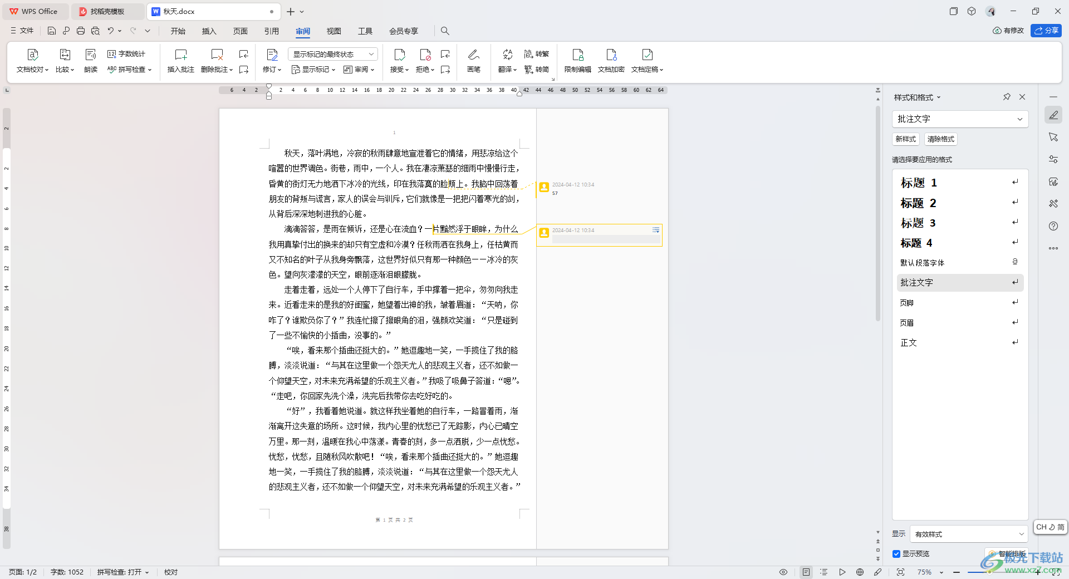Expand 拼写检查 ribbon dropdown
The image size is (1069, 579).
150,70
